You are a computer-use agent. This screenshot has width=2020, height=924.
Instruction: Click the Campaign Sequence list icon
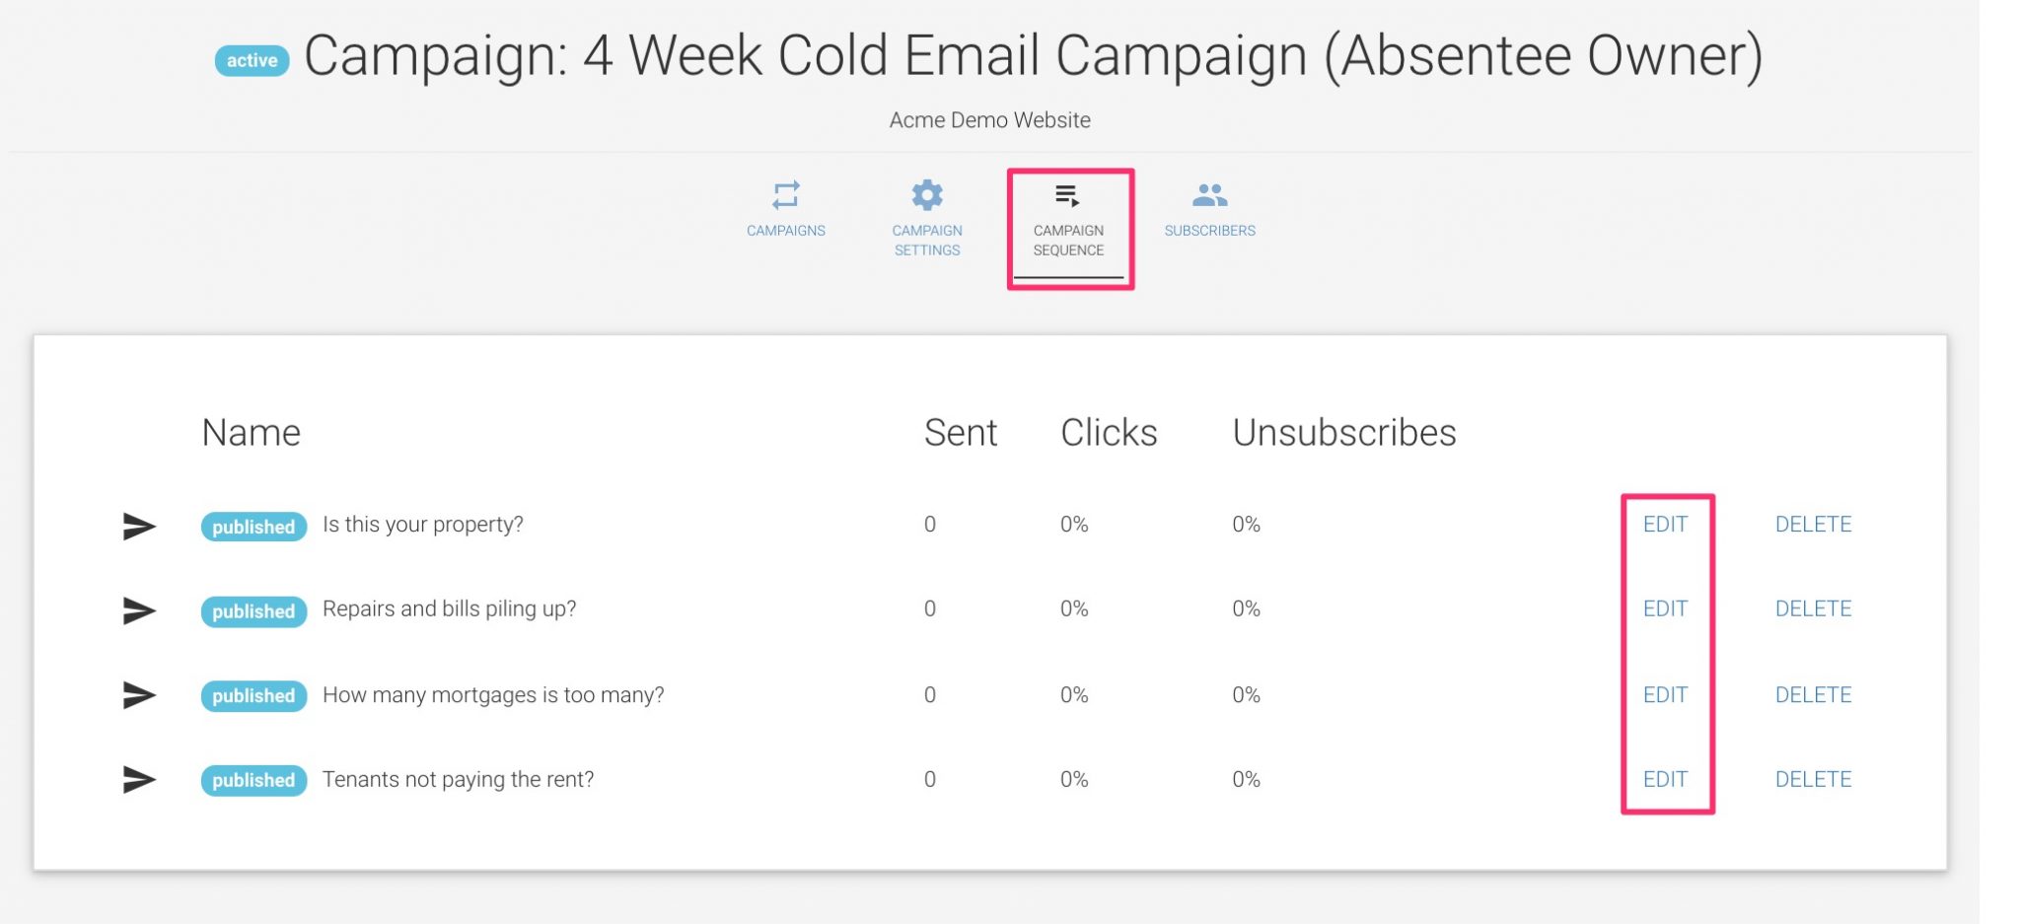pyautogui.click(x=1067, y=195)
